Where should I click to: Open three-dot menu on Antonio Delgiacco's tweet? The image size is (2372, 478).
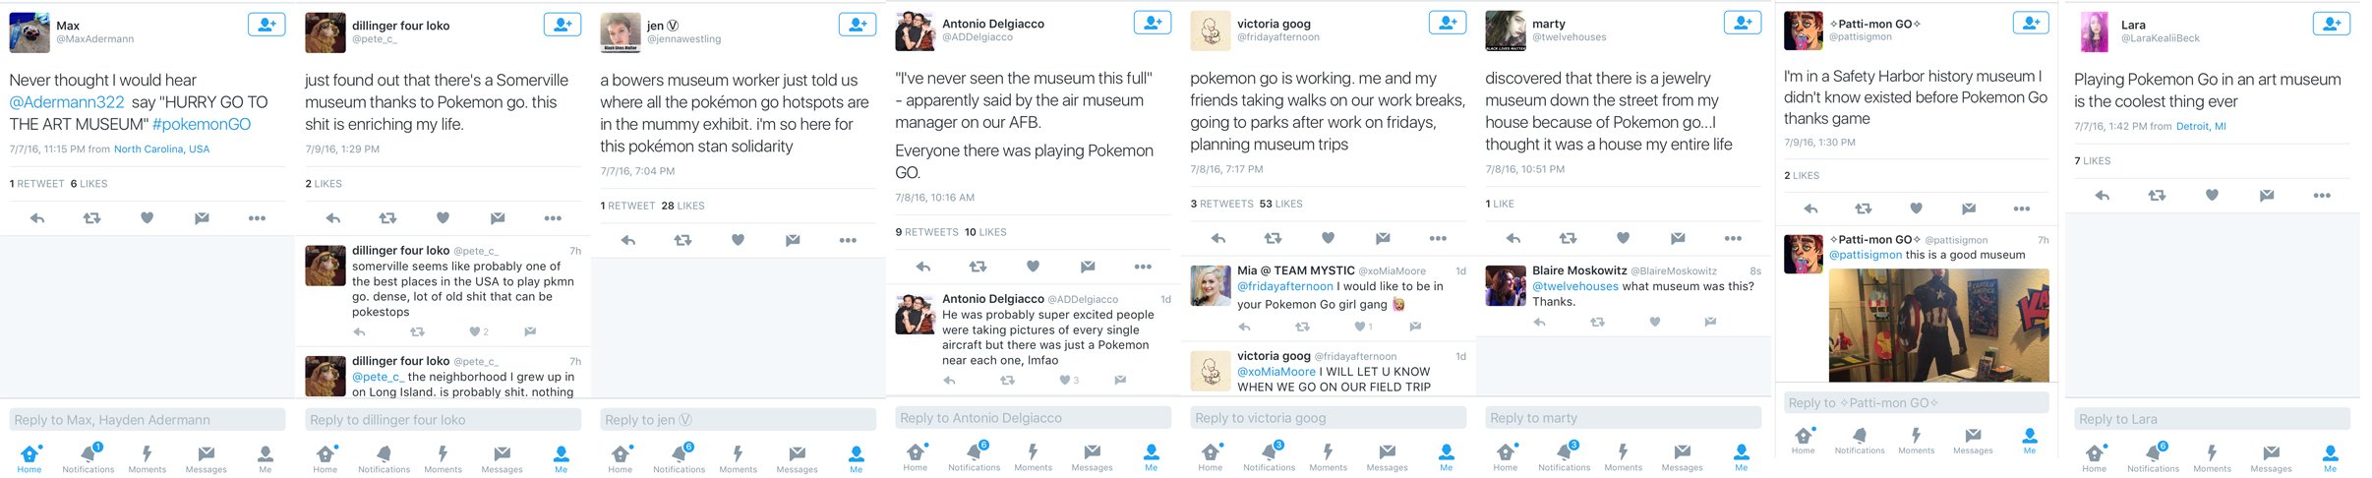click(1143, 267)
